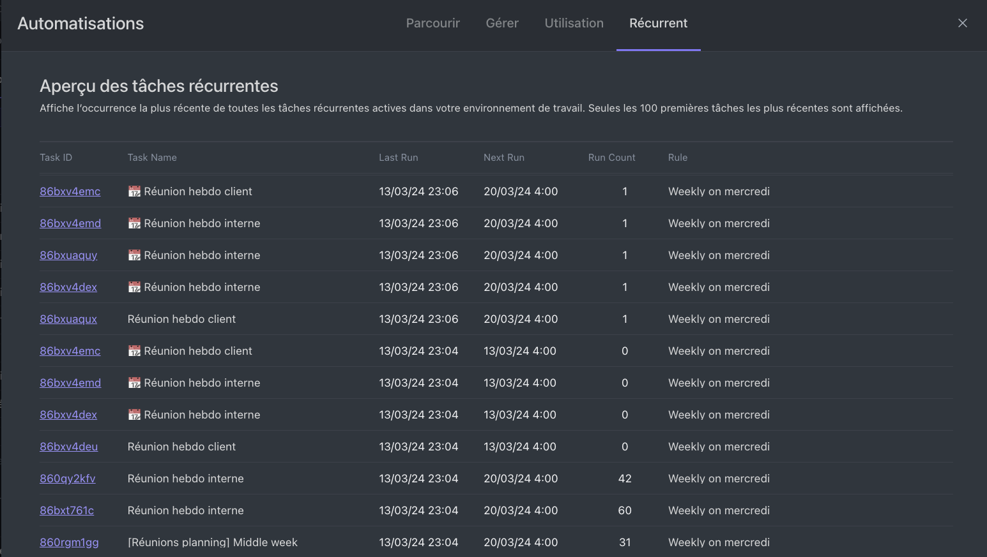Click 'Réunion hebdo client' name in row 86bxuaqux
This screenshot has width=987, height=557.
pos(181,319)
